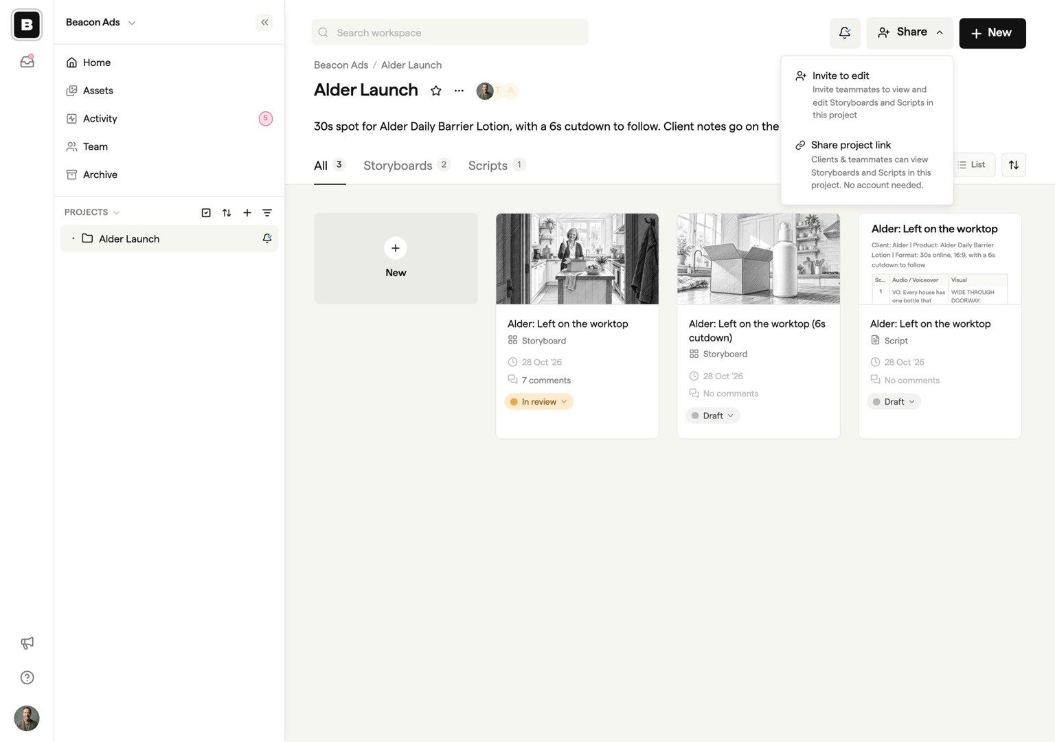Click the black New button
1055x742 pixels.
click(992, 33)
